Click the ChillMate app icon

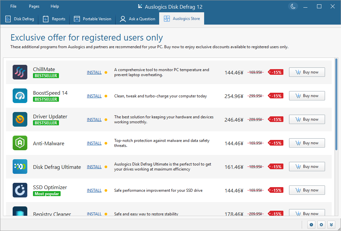point(20,72)
